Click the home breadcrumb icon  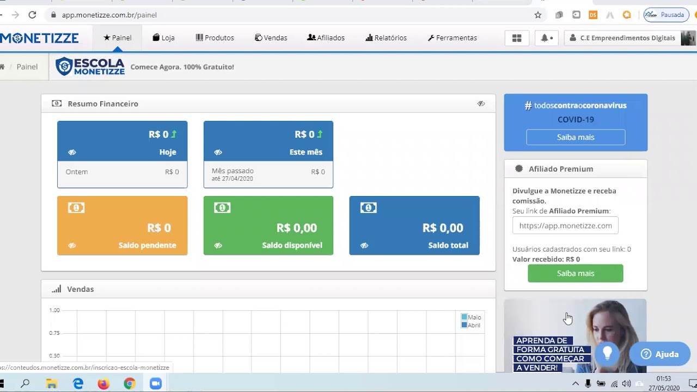pos(2,66)
